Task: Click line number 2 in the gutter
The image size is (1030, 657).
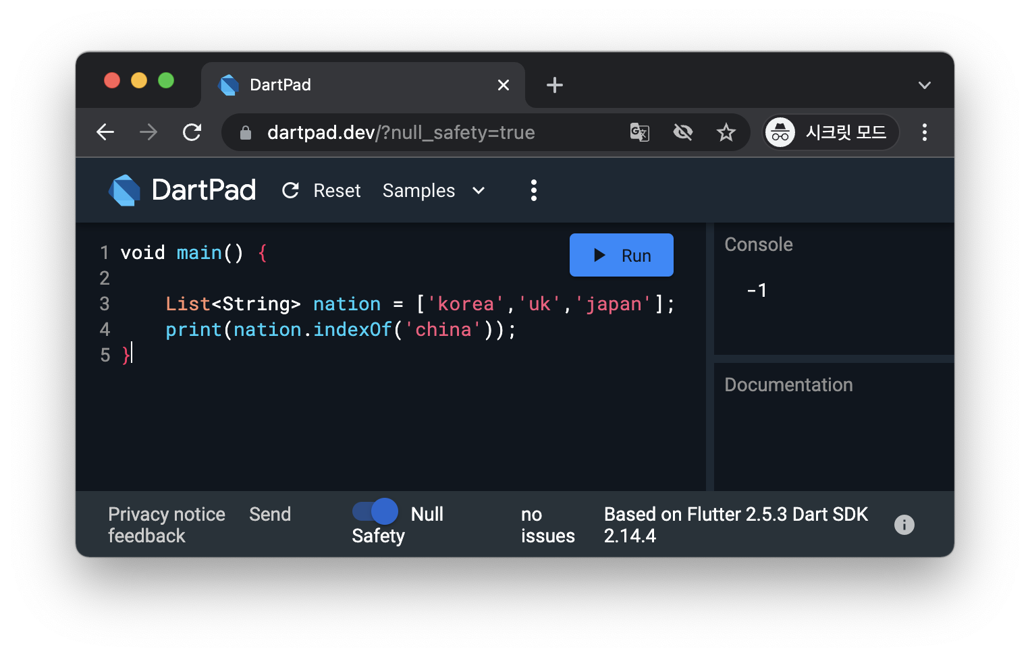Action: pyautogui.click(x=105, y=278)
